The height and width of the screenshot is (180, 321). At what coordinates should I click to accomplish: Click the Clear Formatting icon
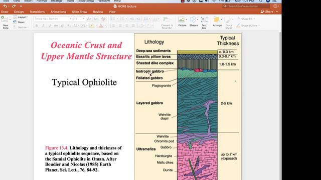point(103,19)
